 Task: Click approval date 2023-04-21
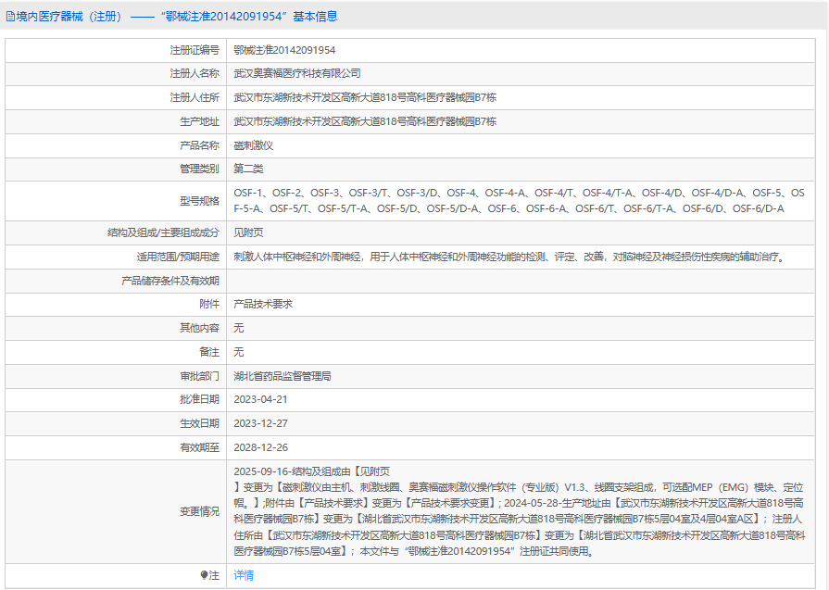click(x=260, y=400)
